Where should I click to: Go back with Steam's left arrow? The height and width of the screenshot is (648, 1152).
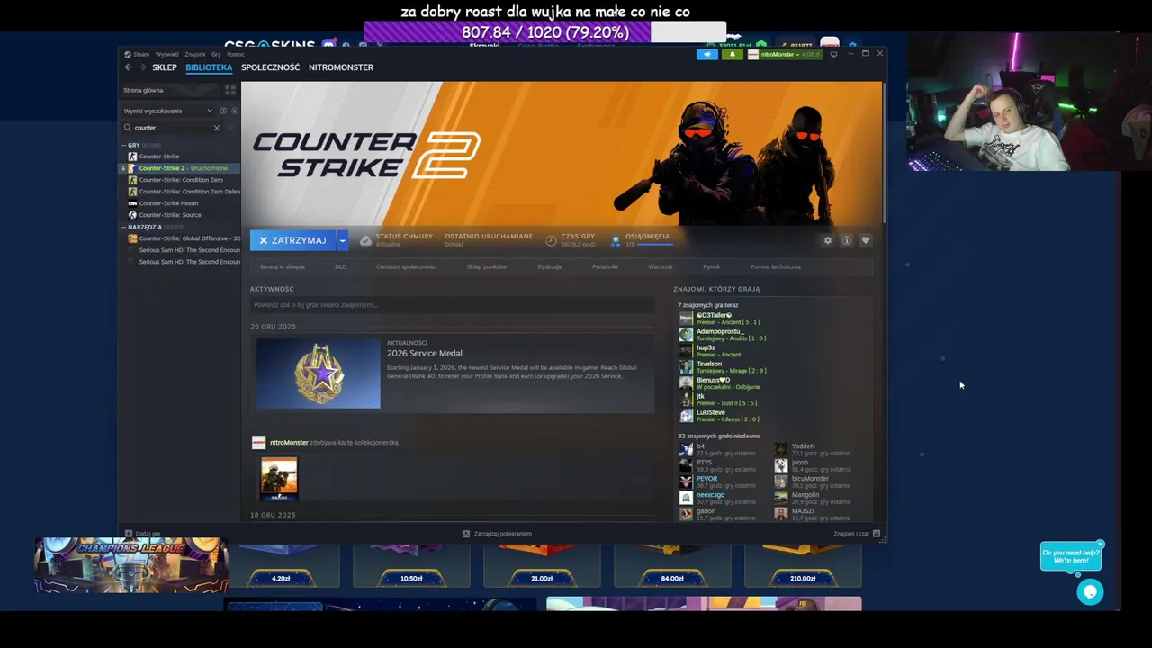(128, 67)
